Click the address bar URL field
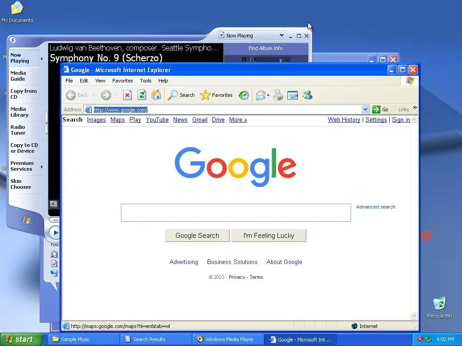 pos(227,110)
